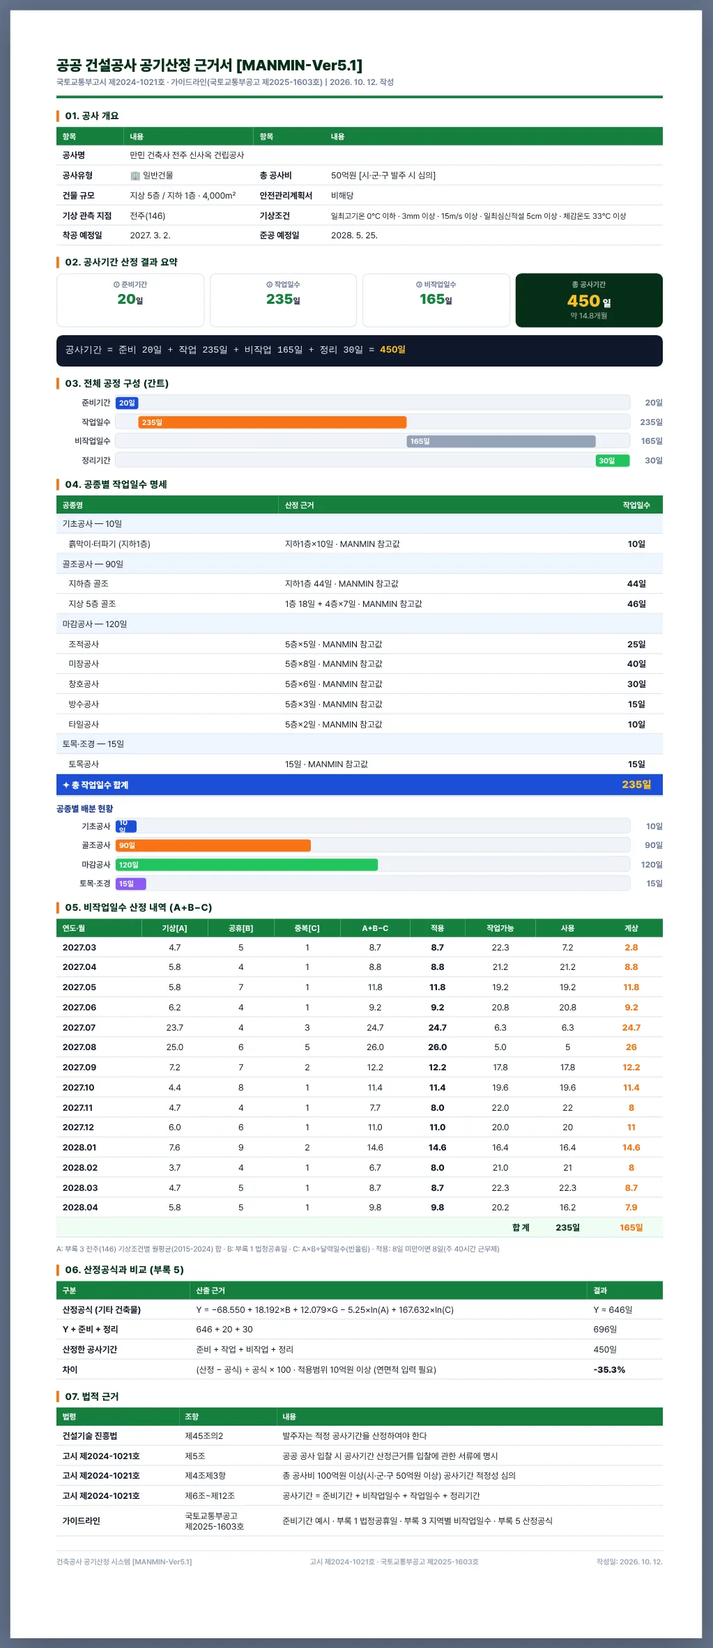The height and width of the screenshot is (1648, 713).
Task: Click the 중복[C] column header
Action: 307,928
